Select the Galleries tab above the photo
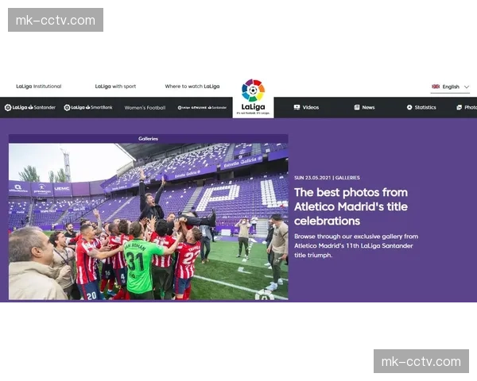Viewport: 477px width, 381px height. 148,139
